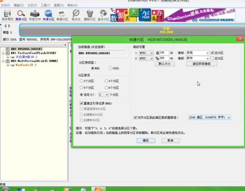This screenshot has width=245, height=191.
Task: Click the Recover Files toolbar icon
Action: [35, 15]
